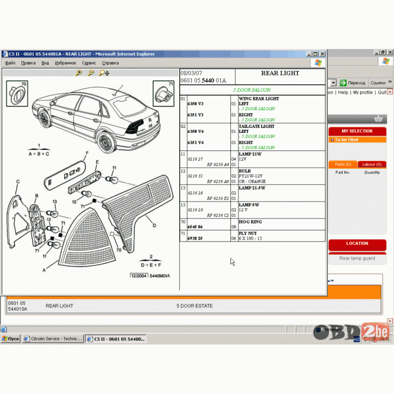Open the shopping basket icon in background window
The image size is (394, 394).
click(378, 119)
